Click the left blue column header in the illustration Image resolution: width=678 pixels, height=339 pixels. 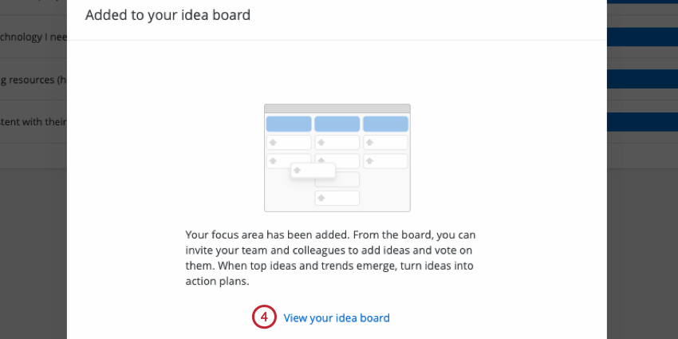pos(288,124)
